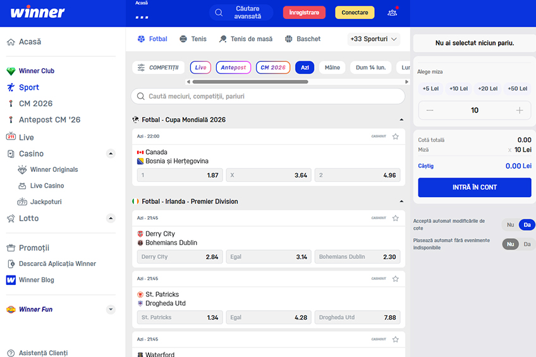Click the Live Casino icon
This screenshot has width=536, height=357.
22,186
